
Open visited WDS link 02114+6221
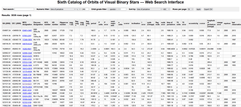(x=27, y=84)
